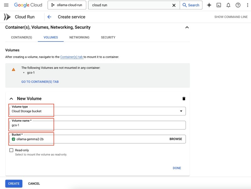Switch to the Security tab
Screen dimensions: 251x189
click(108, 37)
